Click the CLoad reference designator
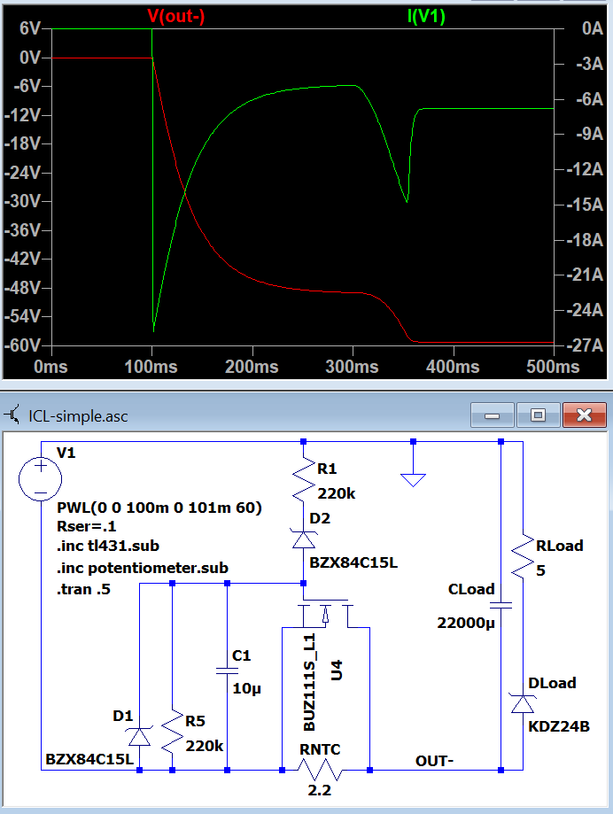The width and height of the screenshot is (613, 814). click(x=471, y=589)
